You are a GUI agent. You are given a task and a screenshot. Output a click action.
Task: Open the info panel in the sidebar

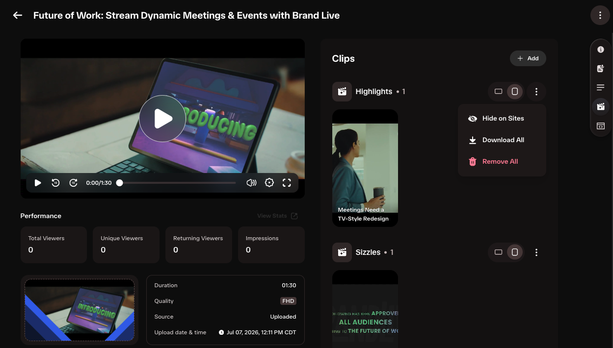click(x=600, y=50)
